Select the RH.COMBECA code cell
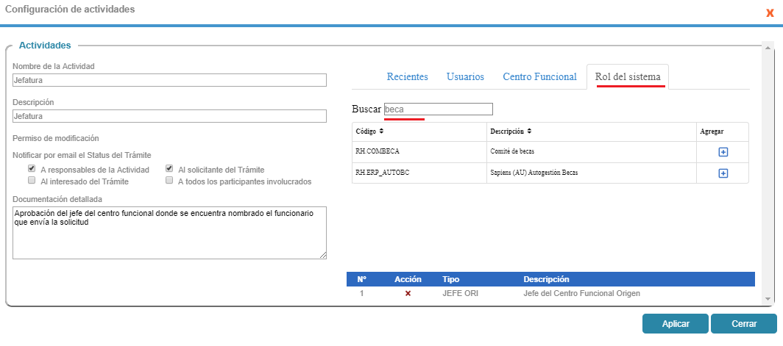The width and height of the screenshot is (783, 346). [419, 152]
